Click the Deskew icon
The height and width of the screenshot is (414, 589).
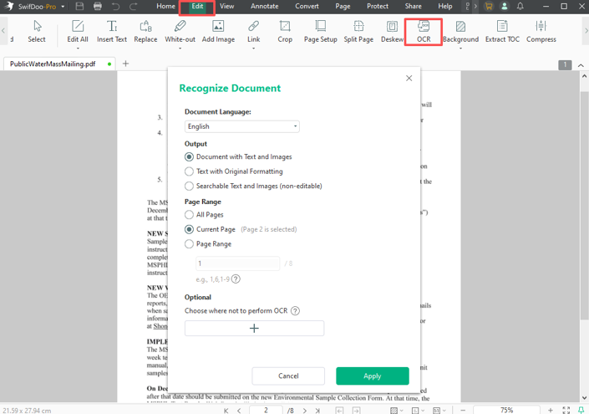[392, 28]
